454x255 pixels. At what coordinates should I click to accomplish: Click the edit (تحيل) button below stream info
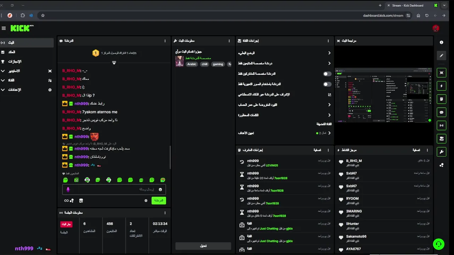(x=203, y=246)
